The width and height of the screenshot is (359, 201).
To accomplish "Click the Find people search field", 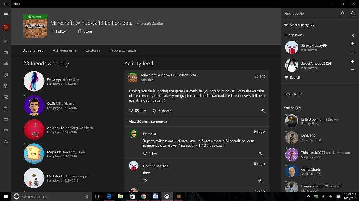I will pyautogui.click(x=311, y=13).
